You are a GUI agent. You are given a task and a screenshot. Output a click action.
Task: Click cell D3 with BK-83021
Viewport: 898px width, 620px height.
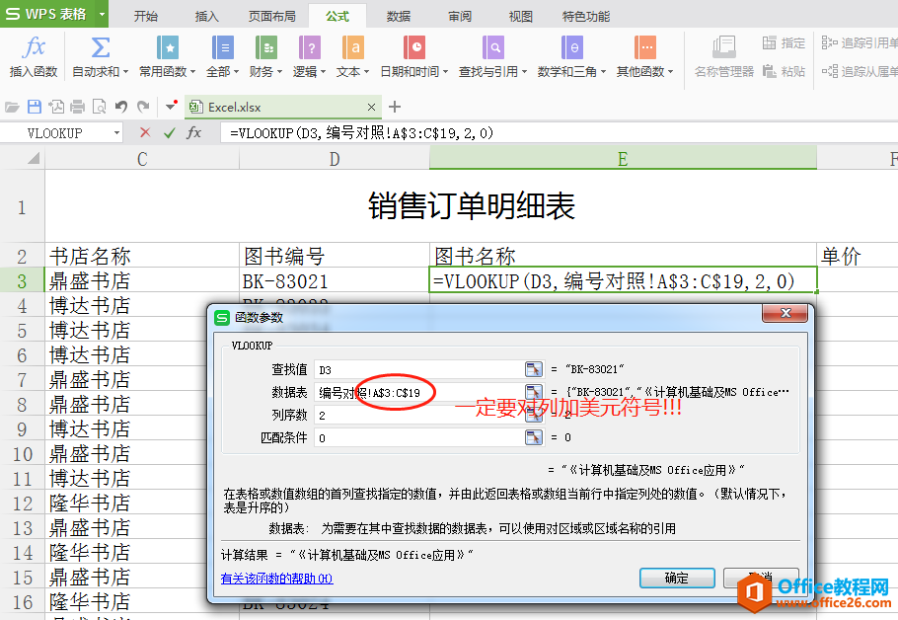[335, 280]
